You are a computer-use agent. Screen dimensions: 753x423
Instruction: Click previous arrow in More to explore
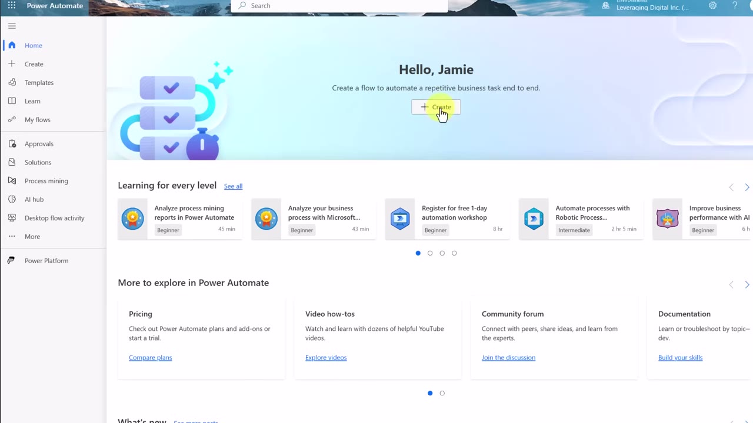coord(731,284)
